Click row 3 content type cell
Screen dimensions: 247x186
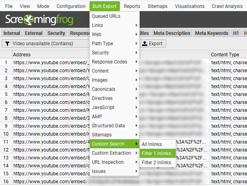(228, 79)
